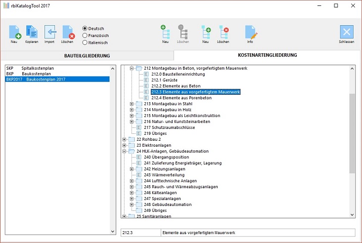Click the description field Elemente aus vorgefertigtem Mauerwerk

tap(258, 233)
